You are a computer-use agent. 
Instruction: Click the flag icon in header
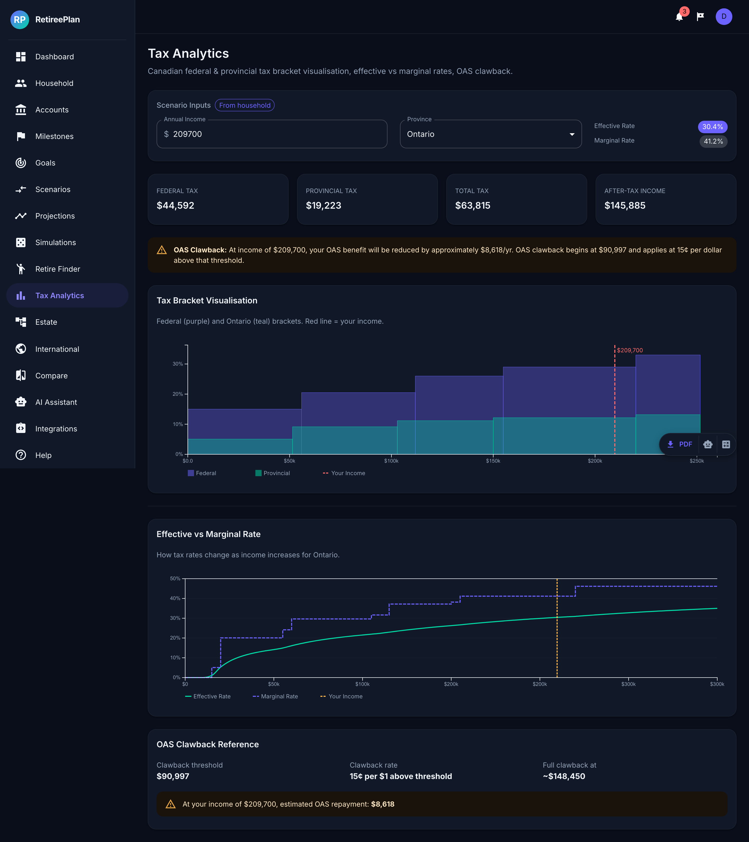(x=700, y=16)
